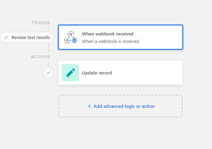Viewport: 212px width, 149px height.
Task: Click the green check inside Review test results
Action: point(6,37)
